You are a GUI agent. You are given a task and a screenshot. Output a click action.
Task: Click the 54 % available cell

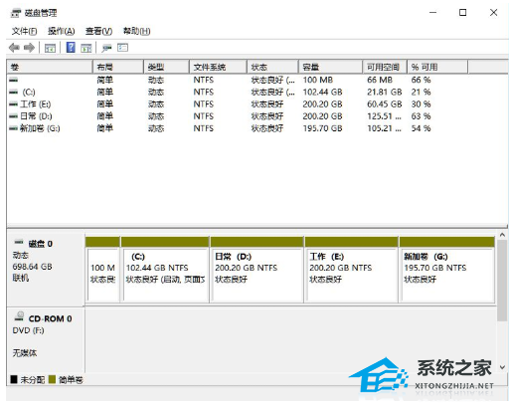(x=421, y=128)
